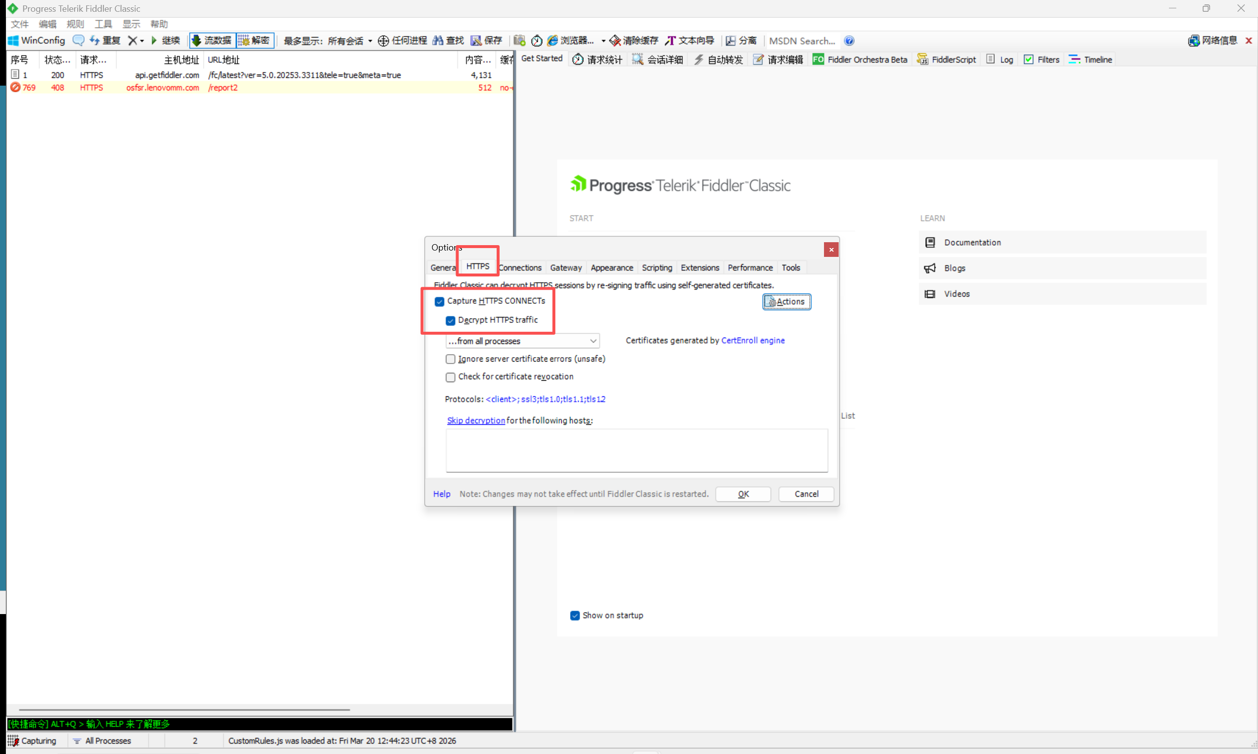Click the timer stopwatch toolbar icon
1258x754 pixels.
coord(537,41)
